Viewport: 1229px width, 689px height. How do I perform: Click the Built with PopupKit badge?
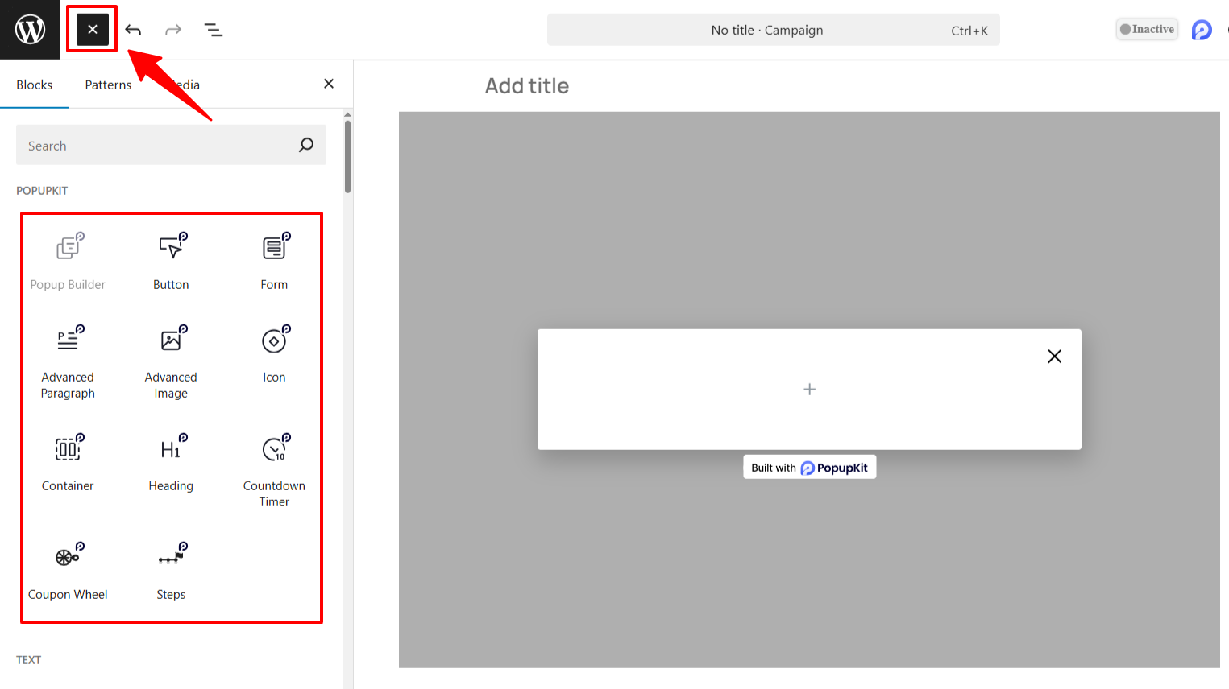(x=809, y=468)
